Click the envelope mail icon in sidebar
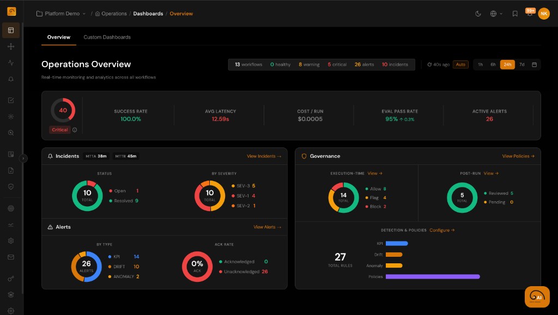The image size is (558, 315). pyautogui.click(x=11, y=257)
